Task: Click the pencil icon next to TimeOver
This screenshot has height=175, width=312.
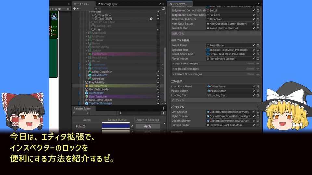Action: [x=254, y=19]
